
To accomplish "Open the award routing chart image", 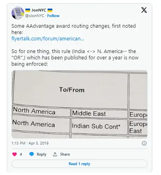I will point(79,104).
